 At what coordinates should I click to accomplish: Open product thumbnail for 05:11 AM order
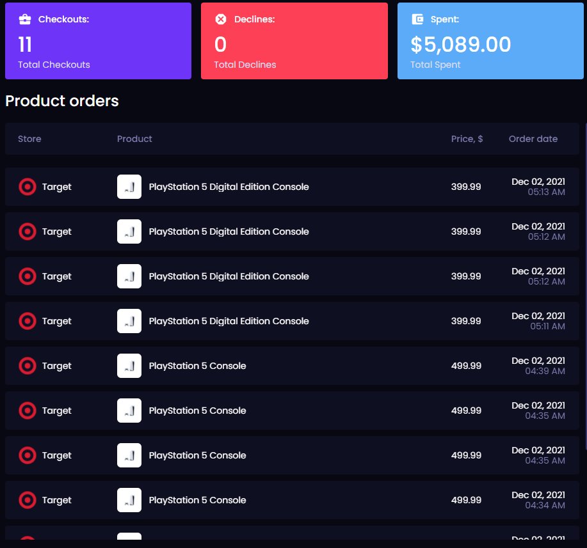pos(129,321)
